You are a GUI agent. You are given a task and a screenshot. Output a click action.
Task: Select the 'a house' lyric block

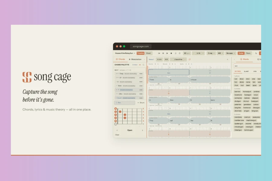pos(210,80)
